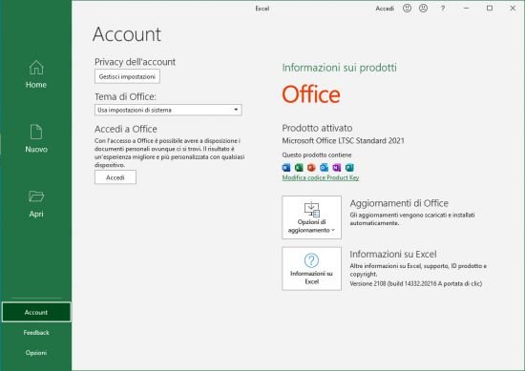Viewport: 525px width, 371px height.
Task: Click the OneNote app icon
Action: point(337,167)
